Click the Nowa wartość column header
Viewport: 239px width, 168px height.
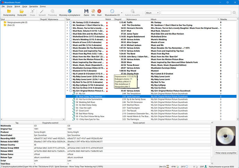pos(139,123)
